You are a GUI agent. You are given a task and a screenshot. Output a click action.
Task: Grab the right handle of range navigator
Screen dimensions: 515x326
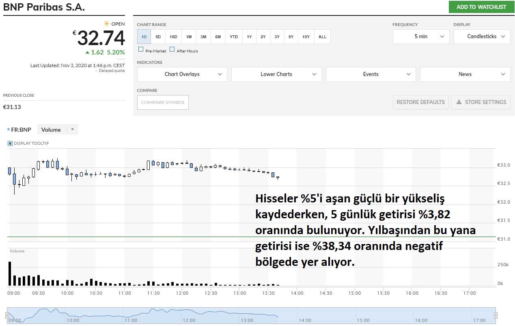pos(495,315)
